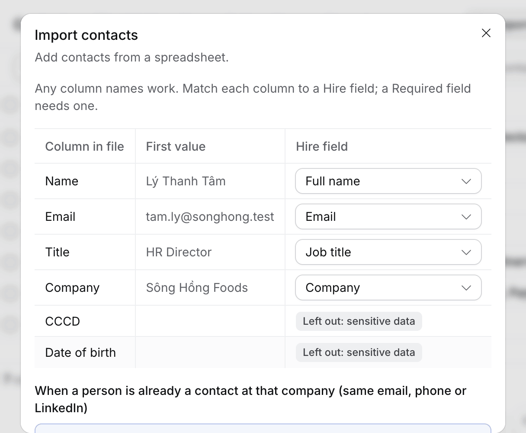
Task: Click the CCCD 'Left out: sensitive data' badge
Action: click(x=359, y=321)
